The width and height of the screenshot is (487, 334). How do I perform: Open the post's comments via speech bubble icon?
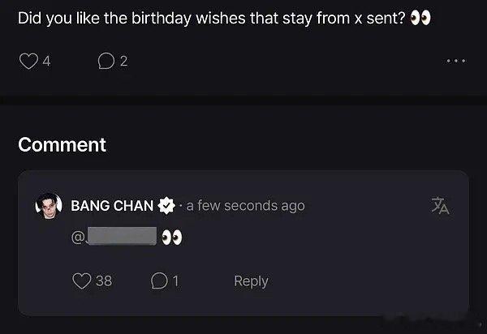[x=106, y=61]
